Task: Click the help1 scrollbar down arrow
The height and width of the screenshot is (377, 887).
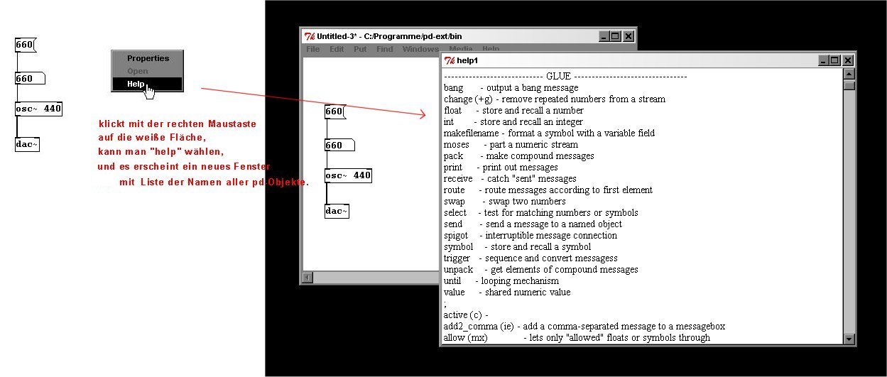Action: pyautogui.click(x=849, y=339)
